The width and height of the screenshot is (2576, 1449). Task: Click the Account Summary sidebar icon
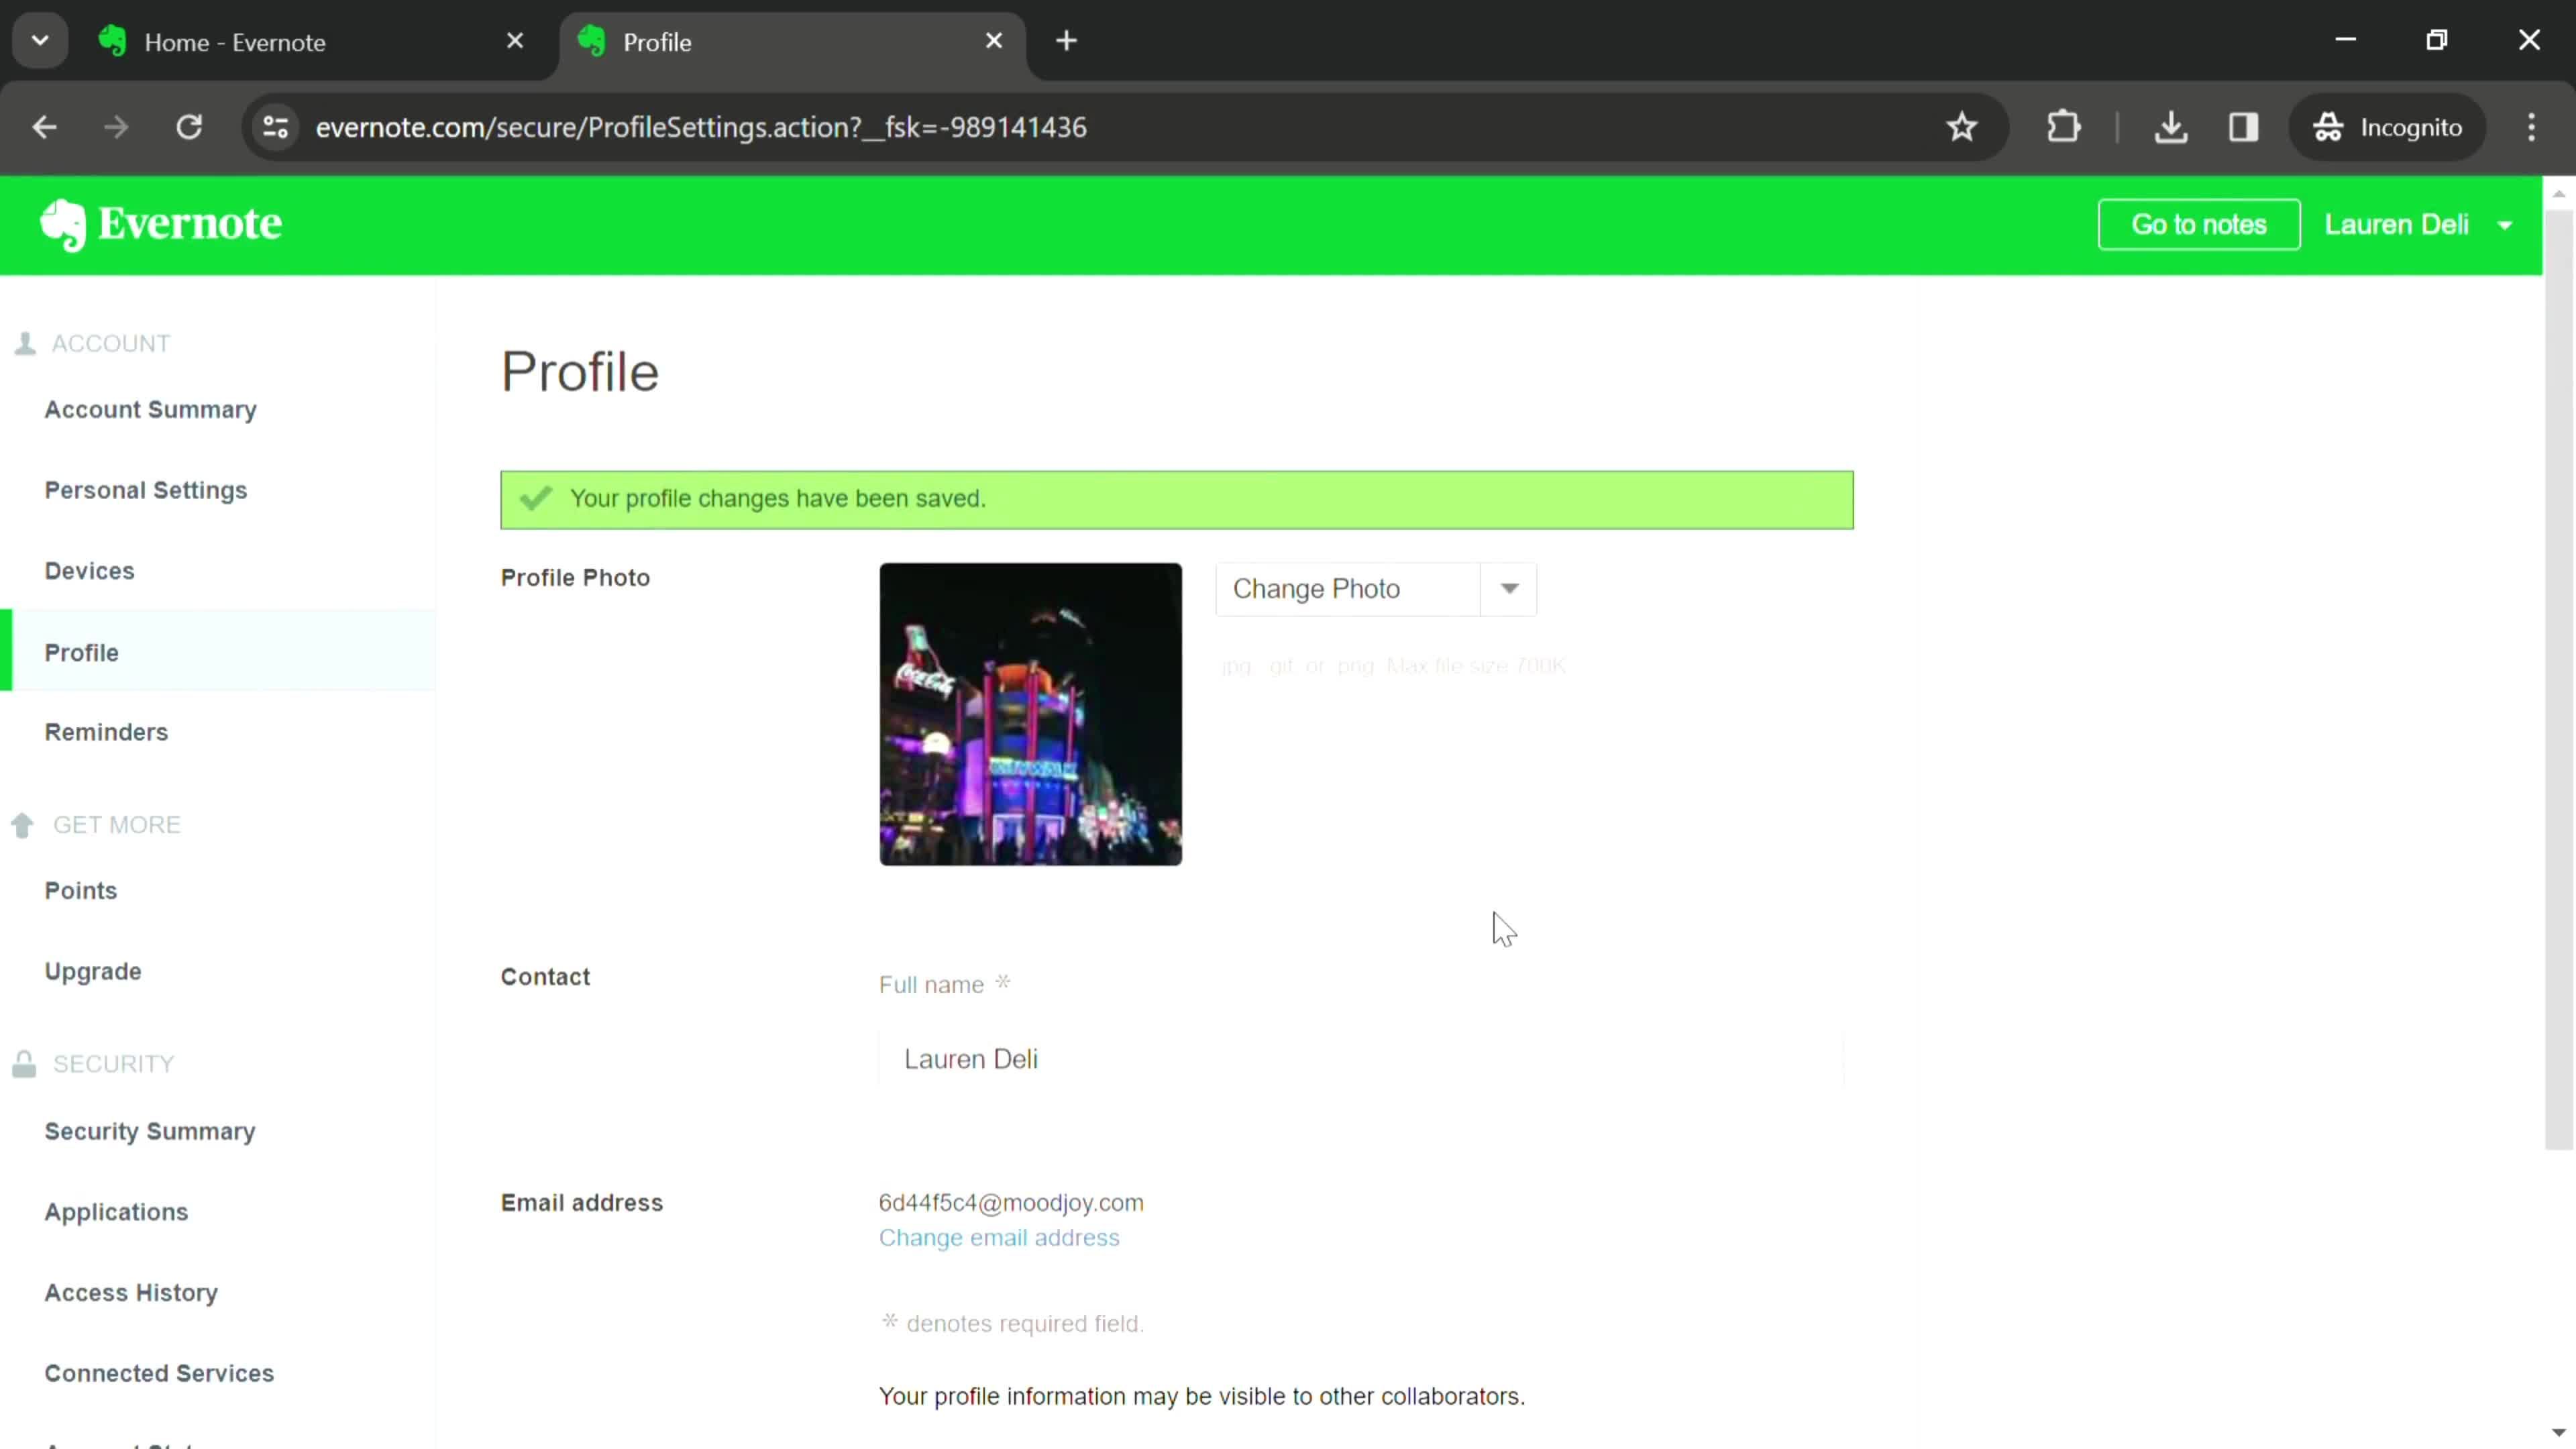[150, 409]
